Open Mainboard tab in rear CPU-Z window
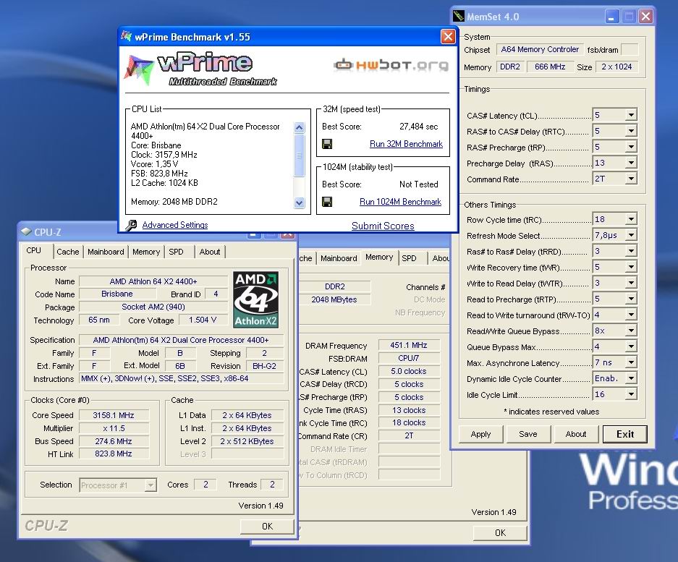The height and width of the screenshot is (562, 678). tap(339, 258)
